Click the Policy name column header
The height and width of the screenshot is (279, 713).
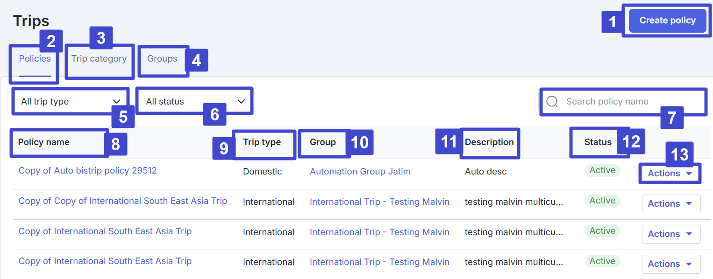pos(44,142)
